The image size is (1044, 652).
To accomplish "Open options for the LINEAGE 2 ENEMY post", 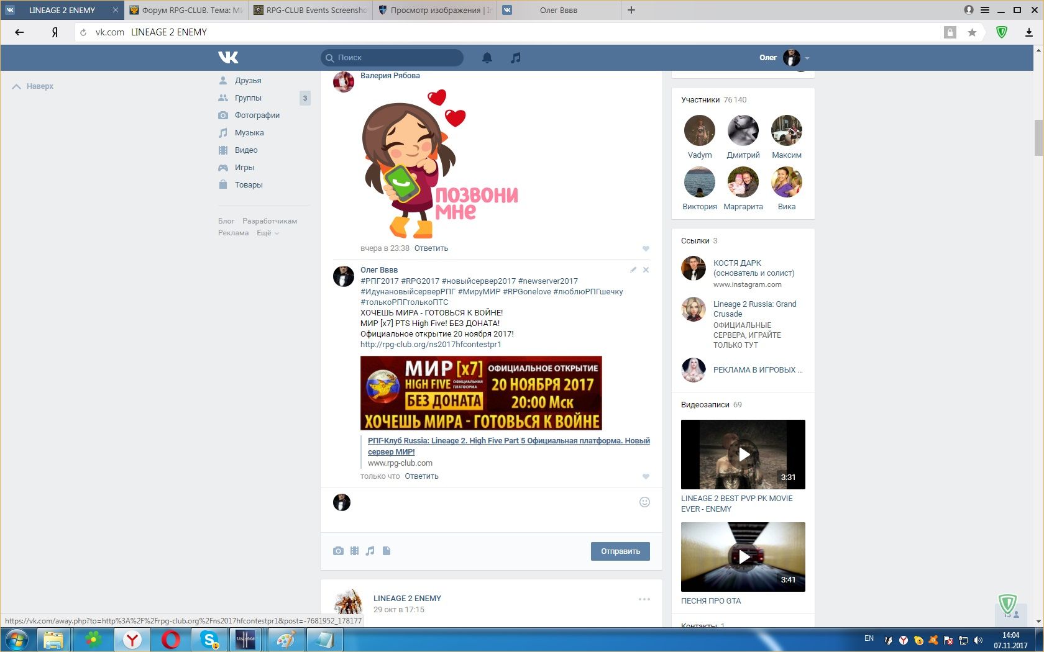I will pyautogui.click(x=644, y=599).
